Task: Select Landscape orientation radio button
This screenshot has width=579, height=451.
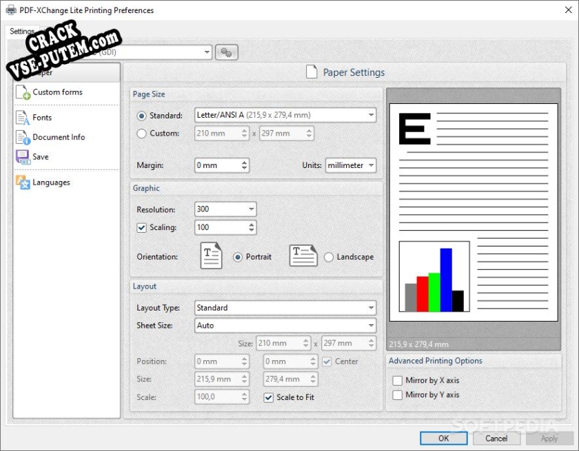Action: click(329, 257)
